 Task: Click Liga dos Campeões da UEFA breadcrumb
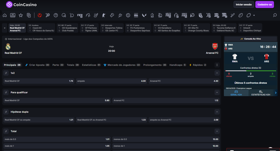(38, 39)
